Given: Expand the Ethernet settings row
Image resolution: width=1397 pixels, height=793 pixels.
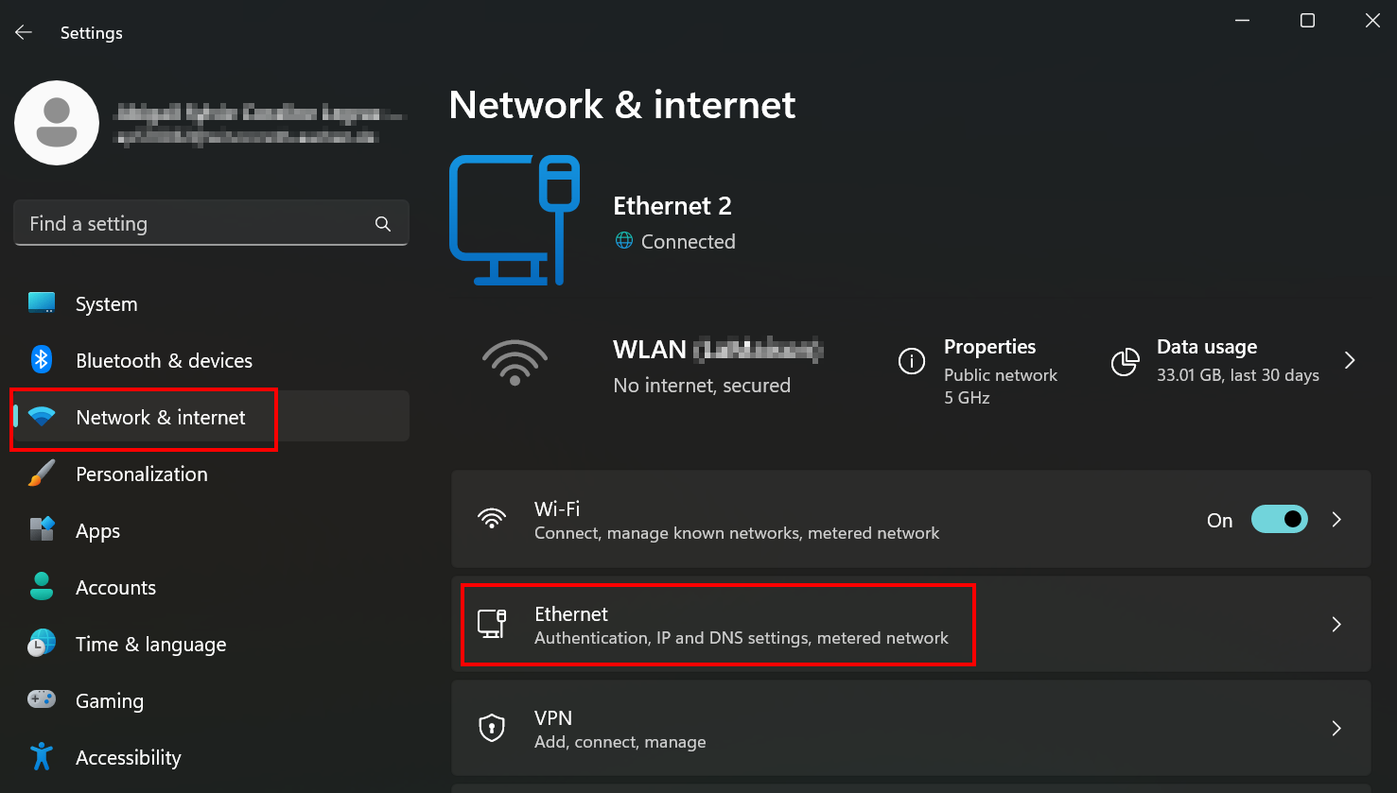Looking at the screenshot, I should coord(1336,624).
